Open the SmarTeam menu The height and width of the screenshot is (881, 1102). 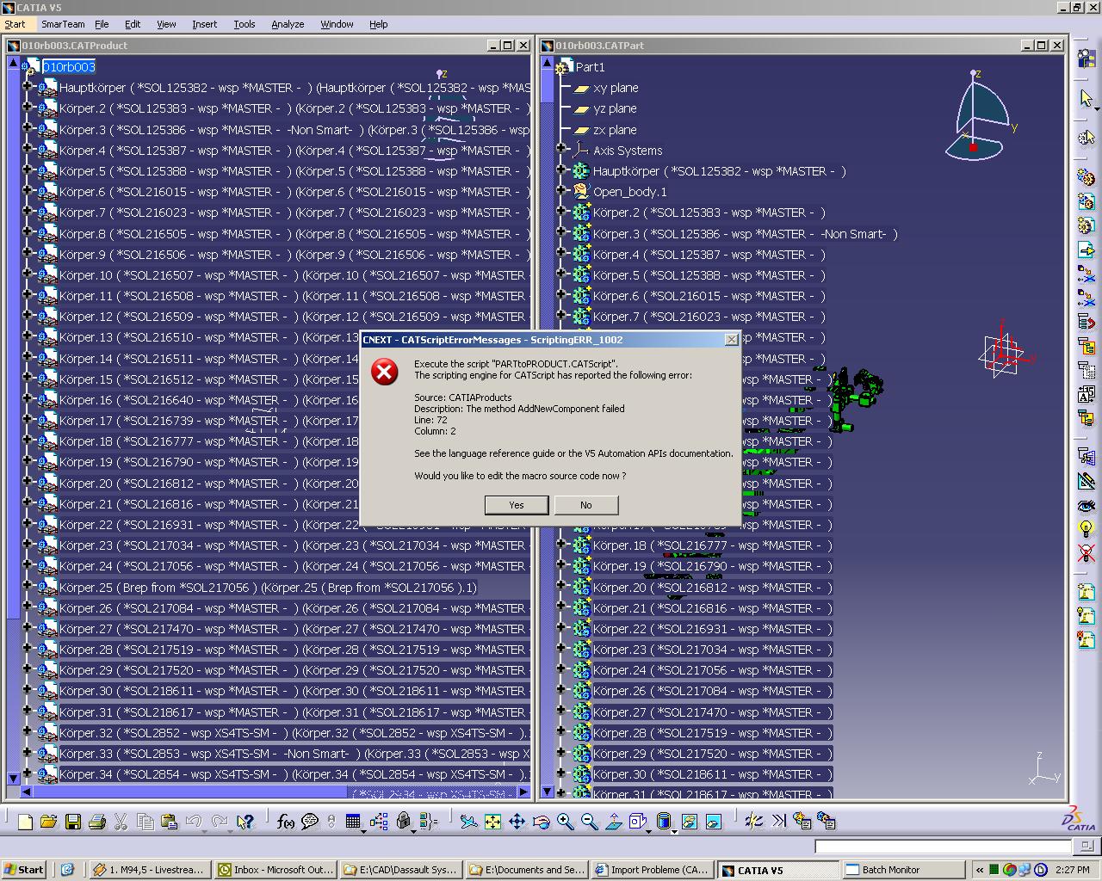[63, 24]
